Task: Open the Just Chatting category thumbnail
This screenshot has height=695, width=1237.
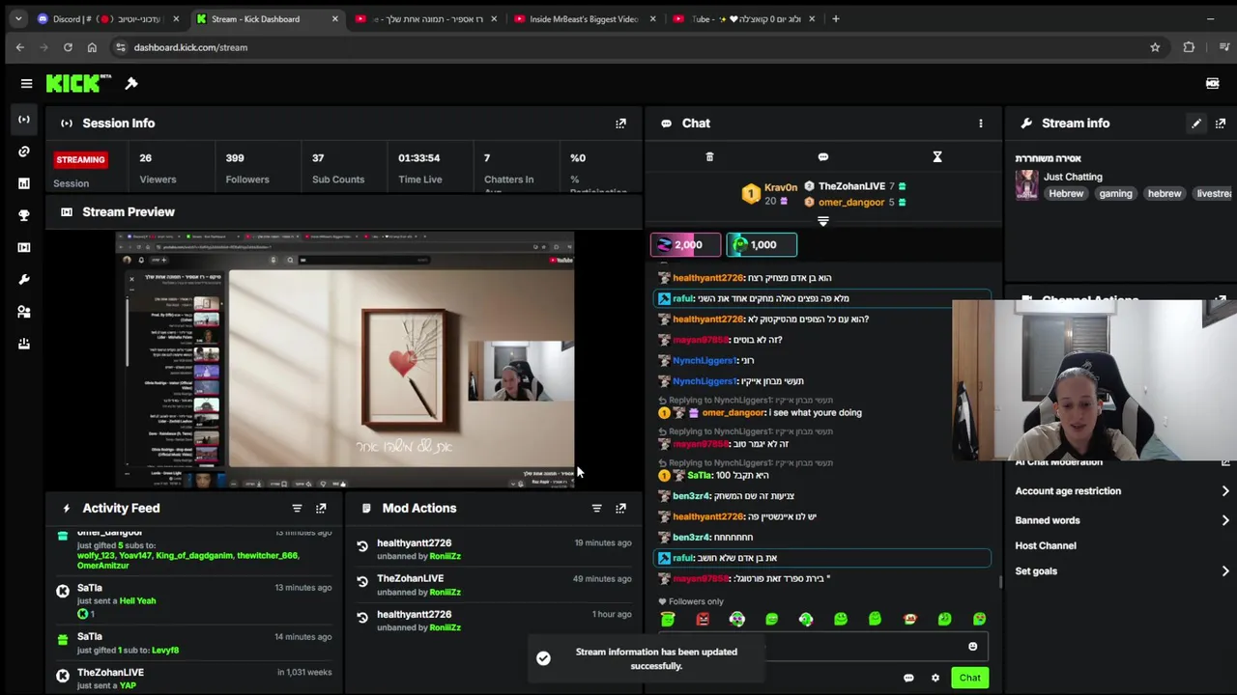Action: pyautogui.click(x=1026, y=185)
